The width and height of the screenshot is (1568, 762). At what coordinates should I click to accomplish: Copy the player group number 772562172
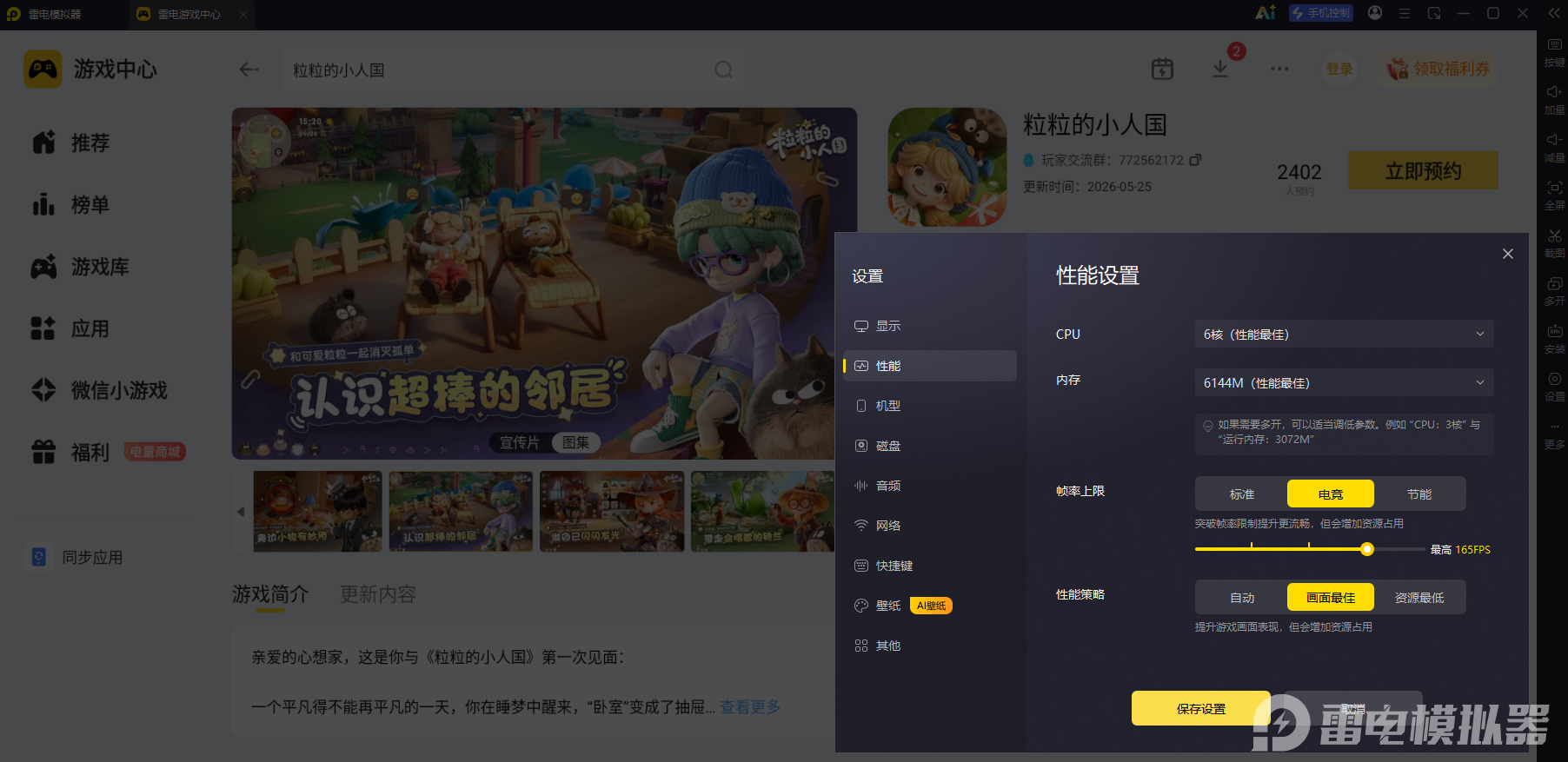[x=1195, y=160]
